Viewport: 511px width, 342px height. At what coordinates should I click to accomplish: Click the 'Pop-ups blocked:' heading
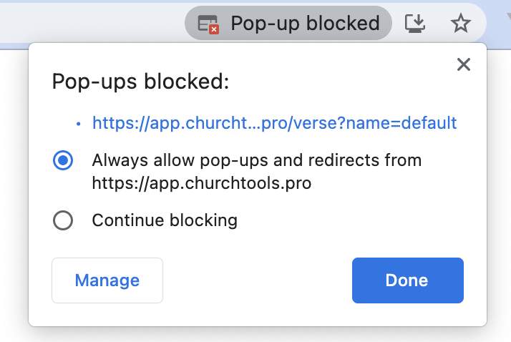coord(140,82)
